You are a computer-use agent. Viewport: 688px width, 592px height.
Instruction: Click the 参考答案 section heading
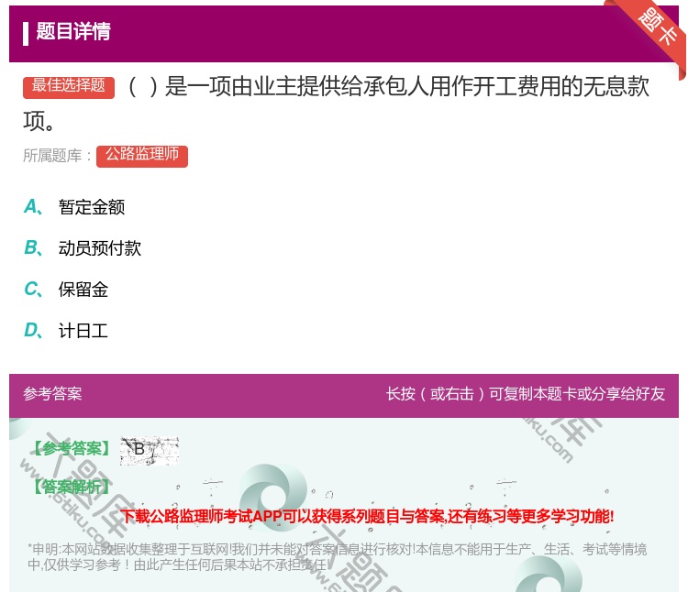point(52,393)
